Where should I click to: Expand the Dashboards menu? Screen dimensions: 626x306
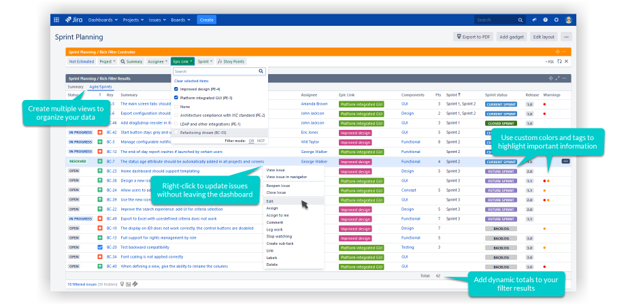point(103,20)
